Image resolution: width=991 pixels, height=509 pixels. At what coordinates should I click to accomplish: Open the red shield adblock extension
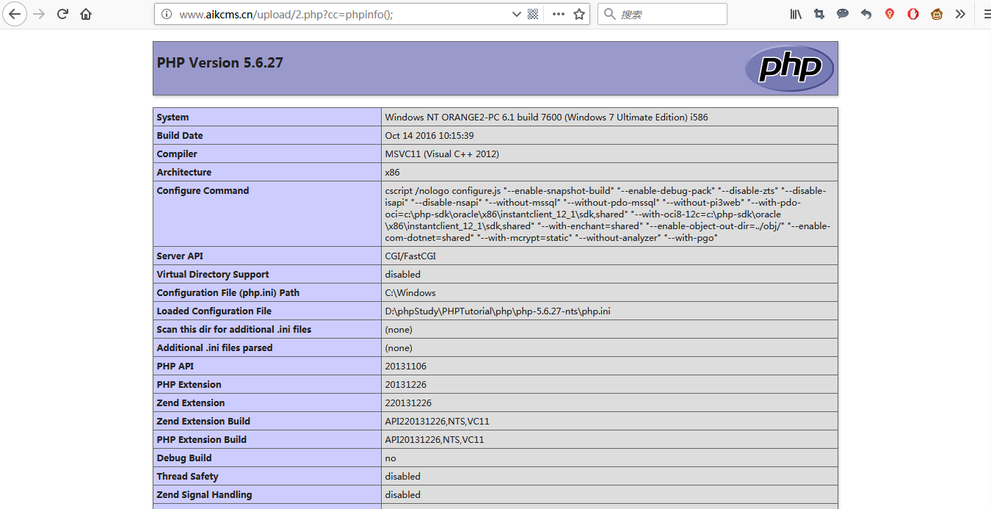(913, 14)
